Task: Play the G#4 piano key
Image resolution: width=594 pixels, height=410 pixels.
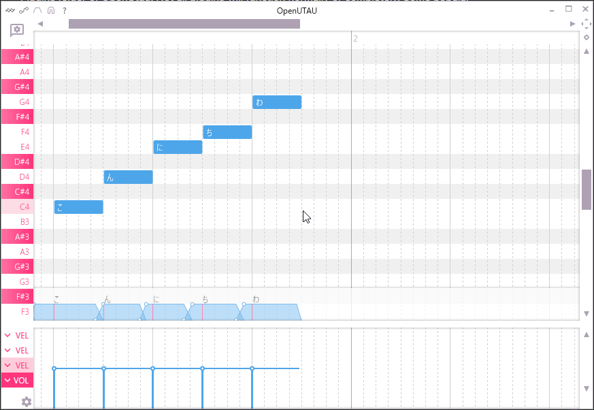Action: tap(17, 86)
